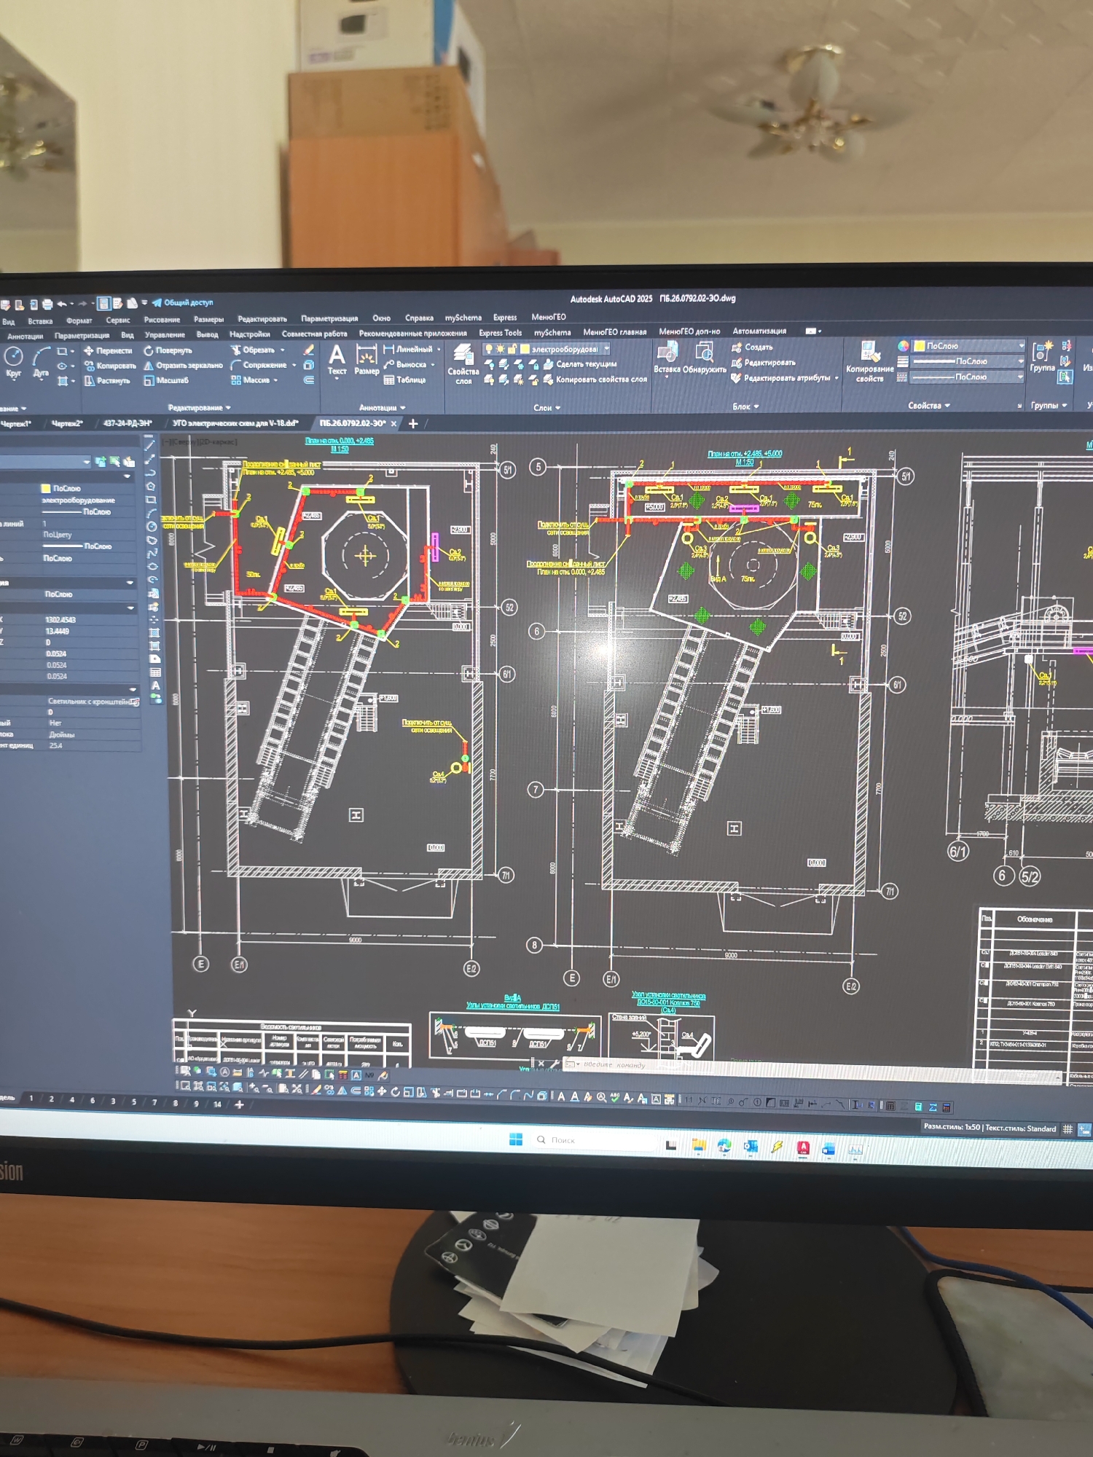Open the Рисование menu

coord(162,320)
